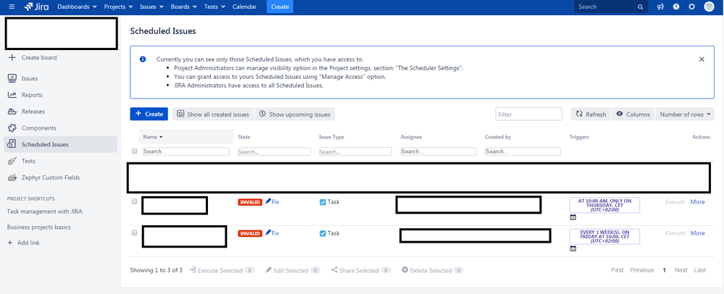
Task: Click the plus icon beside Add link
Action: (9, 243)
